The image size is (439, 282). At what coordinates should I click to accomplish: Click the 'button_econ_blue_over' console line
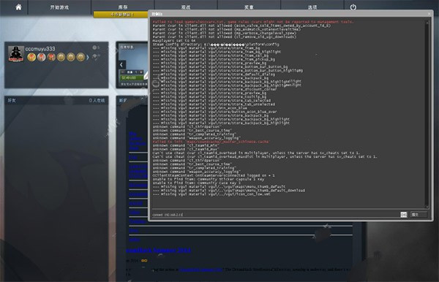click(x=214, y=112)
